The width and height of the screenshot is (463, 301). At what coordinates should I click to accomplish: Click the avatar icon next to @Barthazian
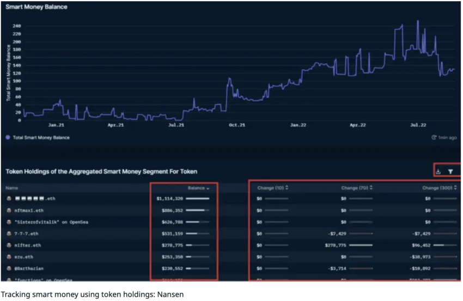click(9, 268)
